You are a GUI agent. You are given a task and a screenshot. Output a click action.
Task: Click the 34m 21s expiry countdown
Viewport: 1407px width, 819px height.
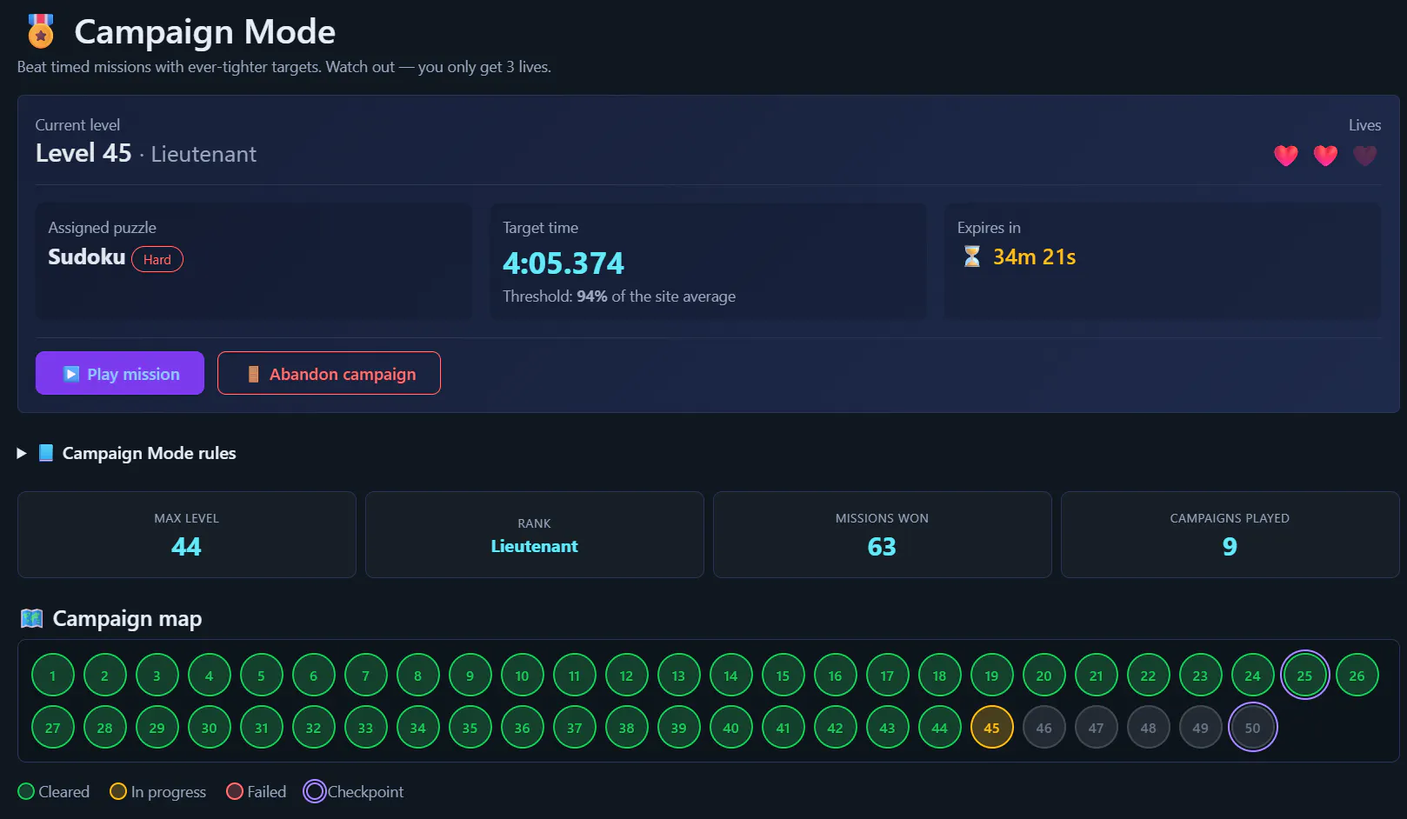1035,256
